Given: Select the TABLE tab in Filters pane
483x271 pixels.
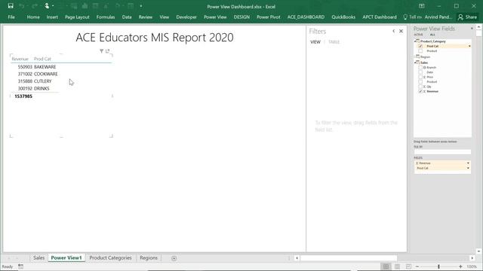Looking at the screenshot, I should tap(334, 42).
